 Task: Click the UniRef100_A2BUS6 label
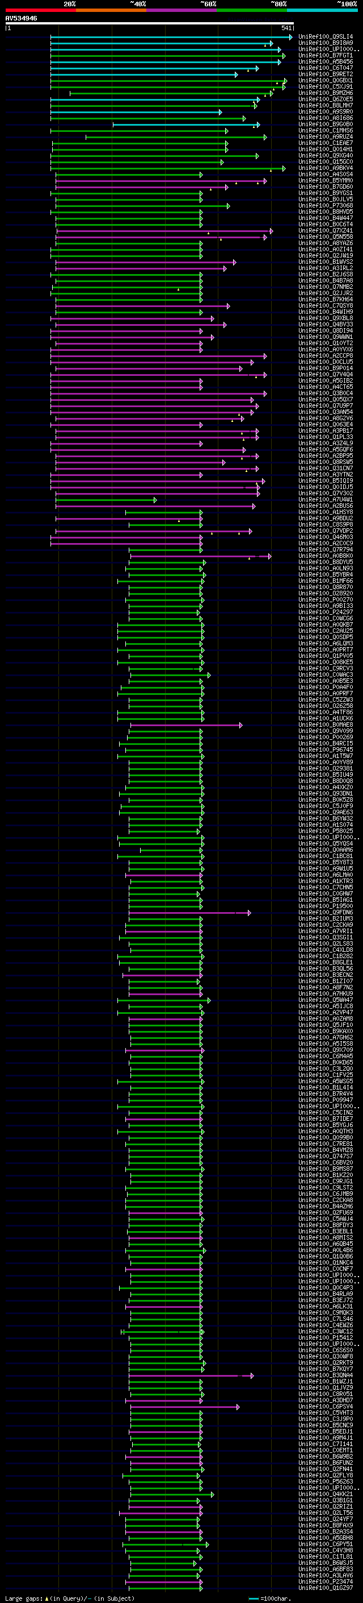326,506
